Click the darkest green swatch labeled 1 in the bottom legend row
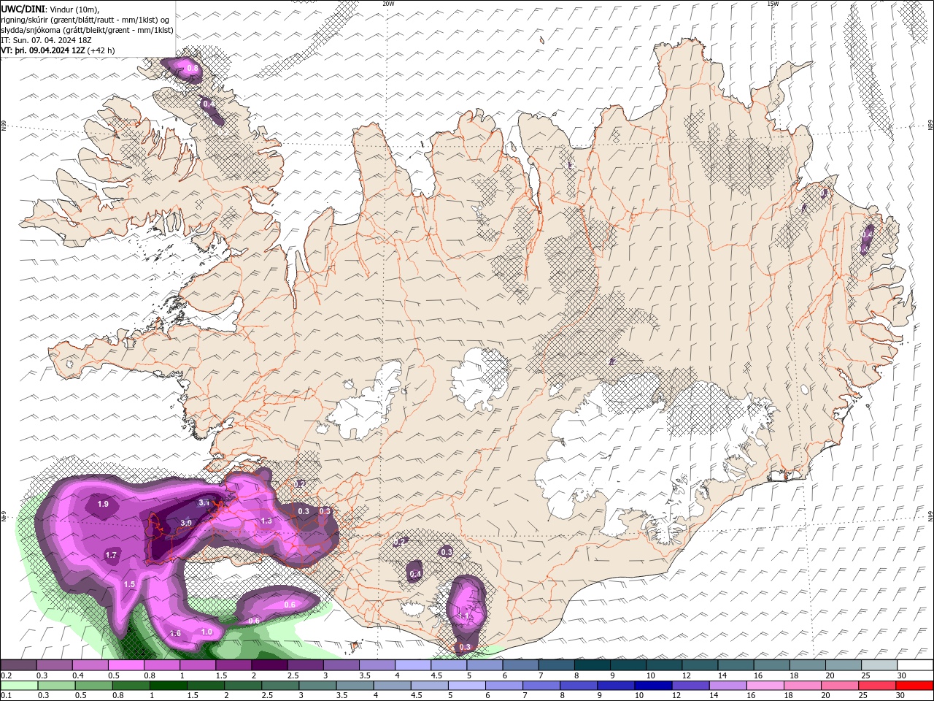The image size is (934, 701). [168, 686]
